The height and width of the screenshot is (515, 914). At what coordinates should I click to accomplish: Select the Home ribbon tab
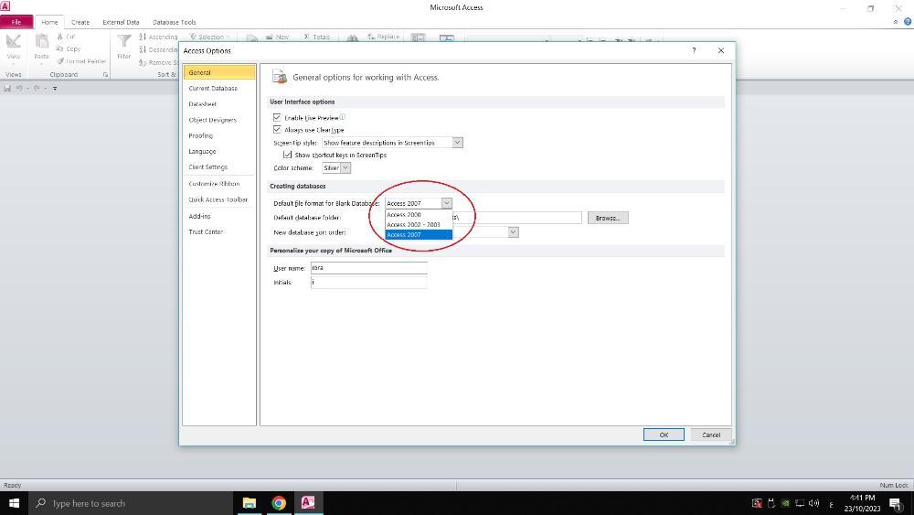[49, 22]
